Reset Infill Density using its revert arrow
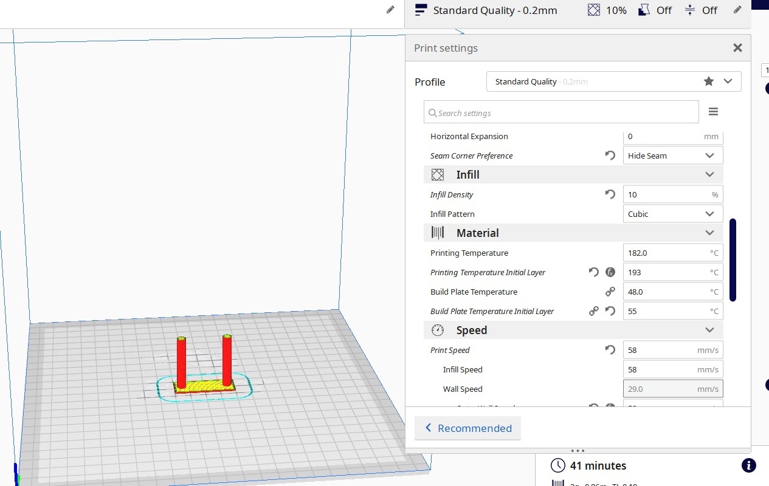The width and height of the screenshot is (769, 486). point(610,194)
